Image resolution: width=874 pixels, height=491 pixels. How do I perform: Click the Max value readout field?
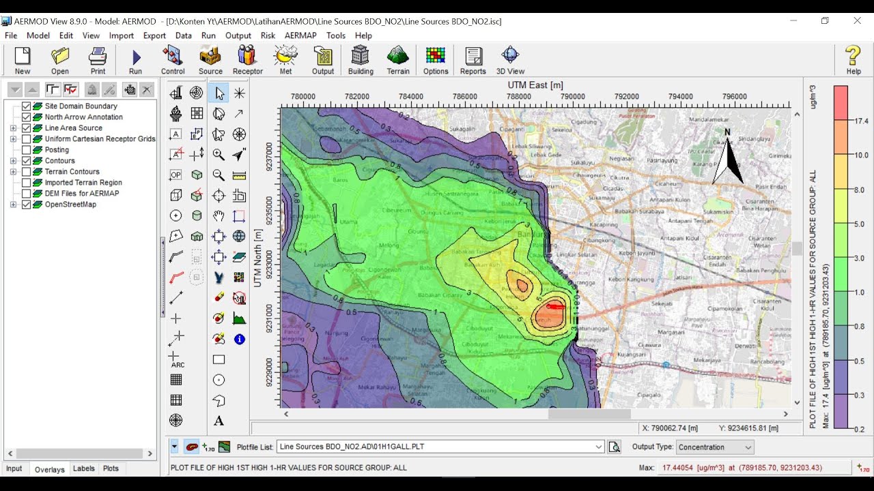tap(755, 468)
